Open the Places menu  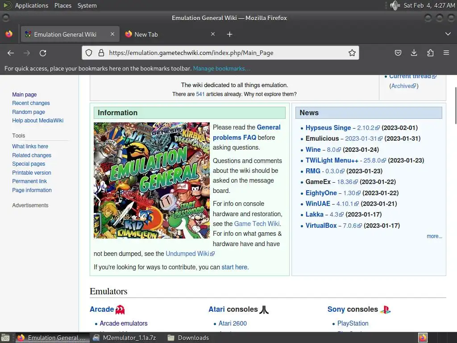[63, 5]
